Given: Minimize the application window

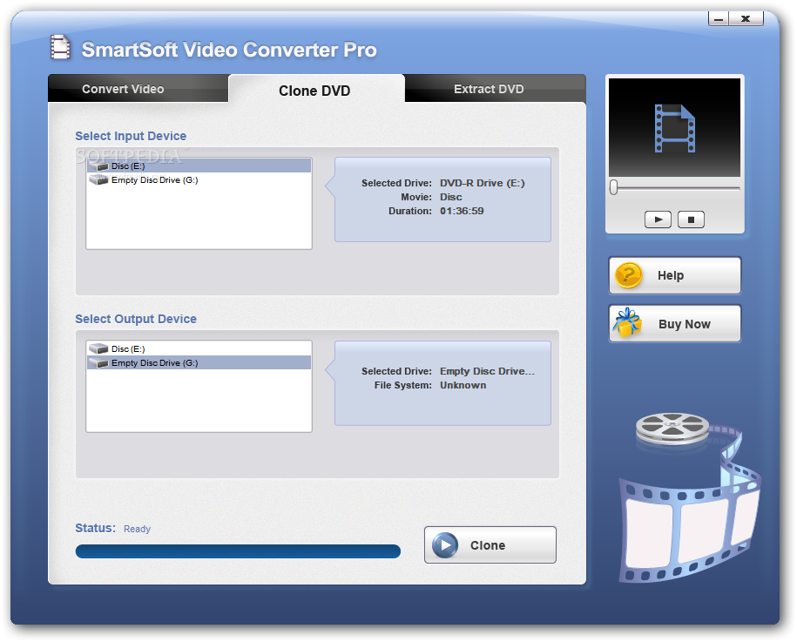Looking at the screenshot, I should point(719,19).
